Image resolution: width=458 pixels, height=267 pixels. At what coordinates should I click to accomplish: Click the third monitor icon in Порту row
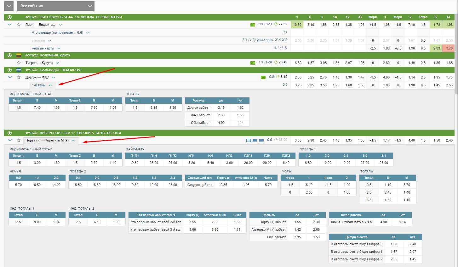click(x=261, y=140)
